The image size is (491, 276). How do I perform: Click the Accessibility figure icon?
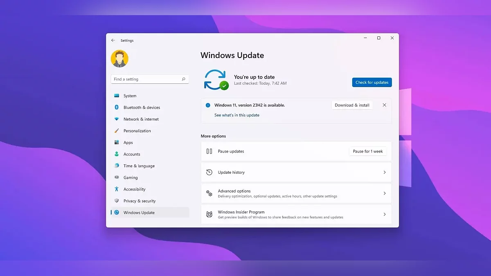point(117,189)
